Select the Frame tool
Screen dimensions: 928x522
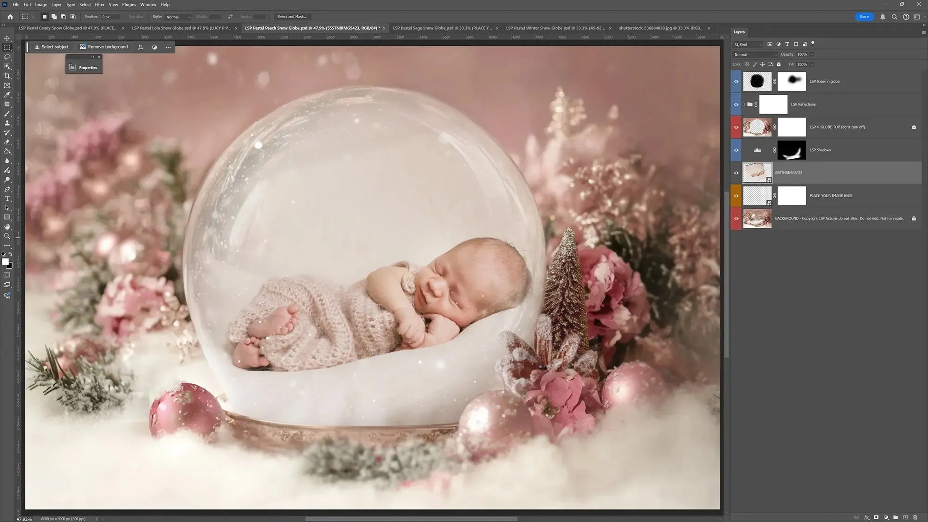coord(7,85)
